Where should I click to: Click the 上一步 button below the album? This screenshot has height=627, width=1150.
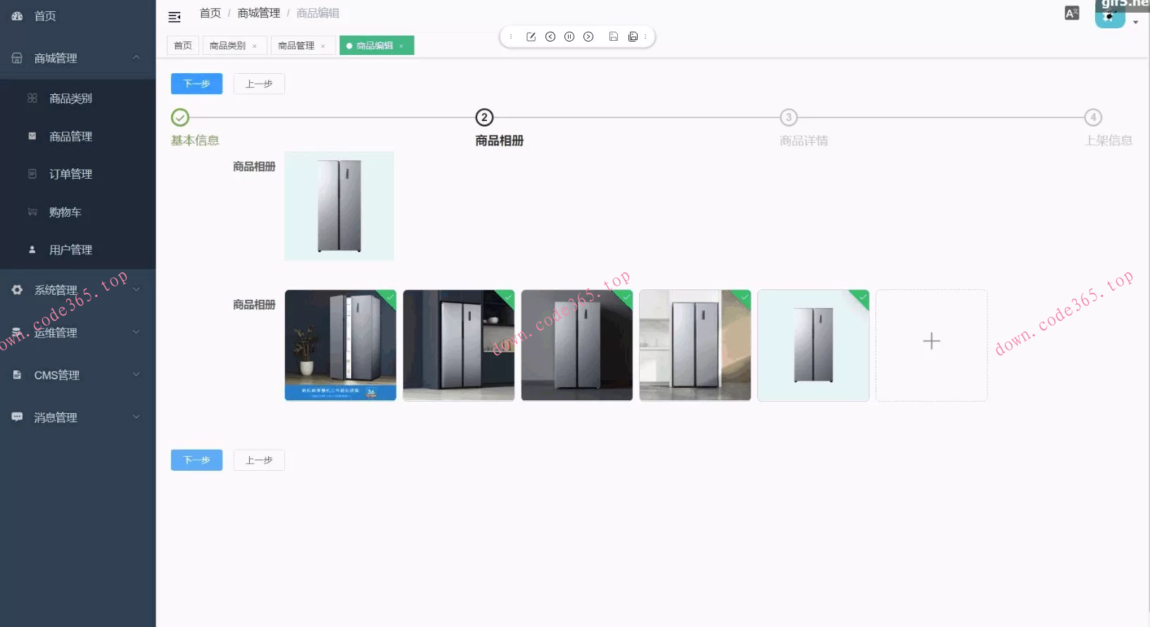[259, 460]
